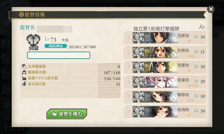The height and width of the screenshot is (134, 224).
Task: Select the 青葉改 ship banner thumbnail
Action: pyautogui.click(x=155, y=82)
